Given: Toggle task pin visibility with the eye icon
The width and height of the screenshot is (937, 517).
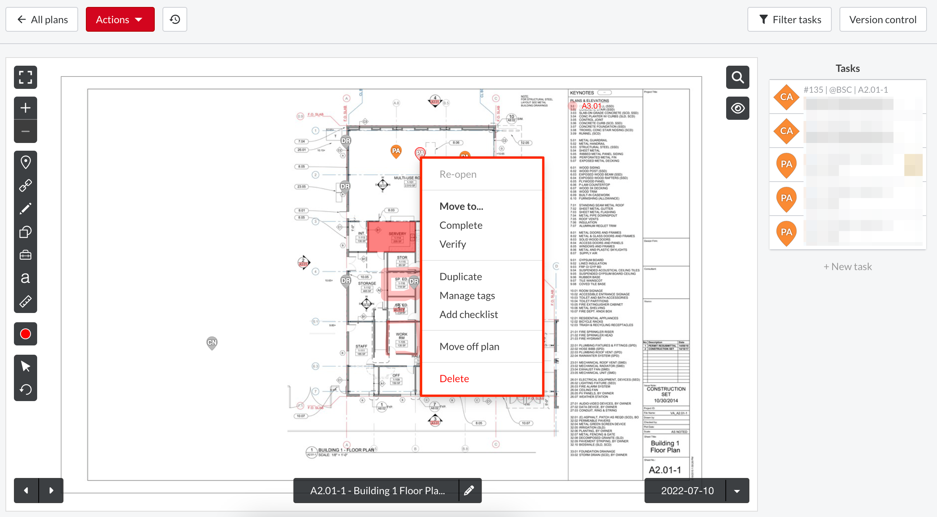Looking at the screenshot, I should [x=737, y=108].
